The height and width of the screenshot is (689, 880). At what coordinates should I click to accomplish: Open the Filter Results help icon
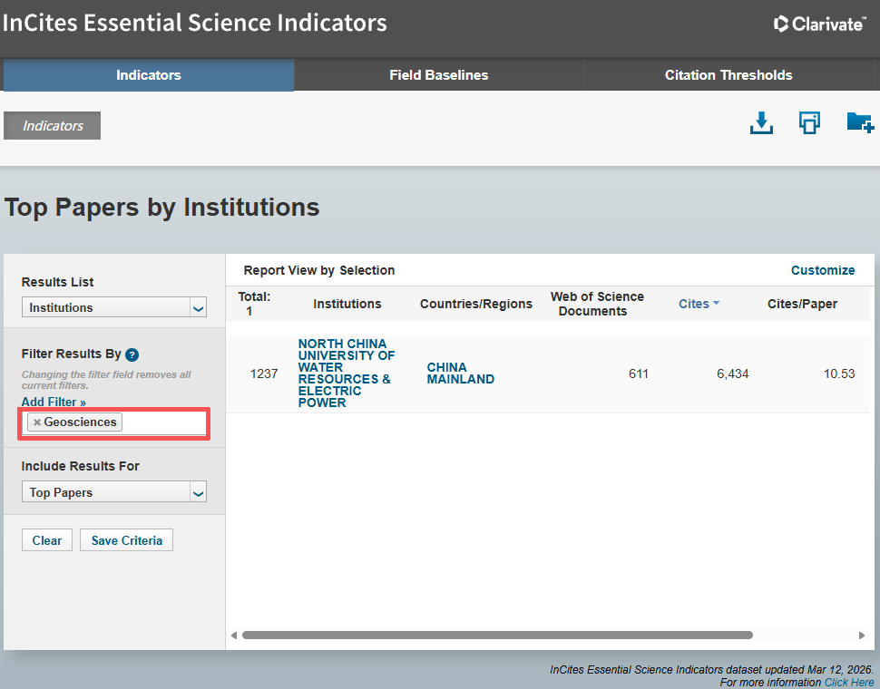click(132, 354)
